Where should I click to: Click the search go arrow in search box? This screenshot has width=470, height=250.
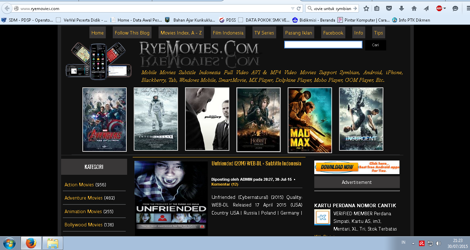coord(355,8)
